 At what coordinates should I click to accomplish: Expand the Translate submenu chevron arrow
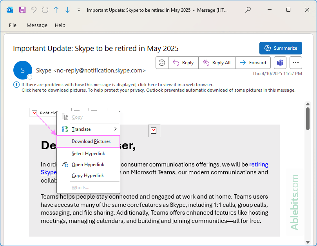click(x=115, y=129)
